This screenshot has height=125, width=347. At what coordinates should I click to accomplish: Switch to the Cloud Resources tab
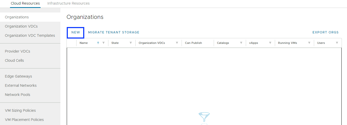(x=25, y=4)
